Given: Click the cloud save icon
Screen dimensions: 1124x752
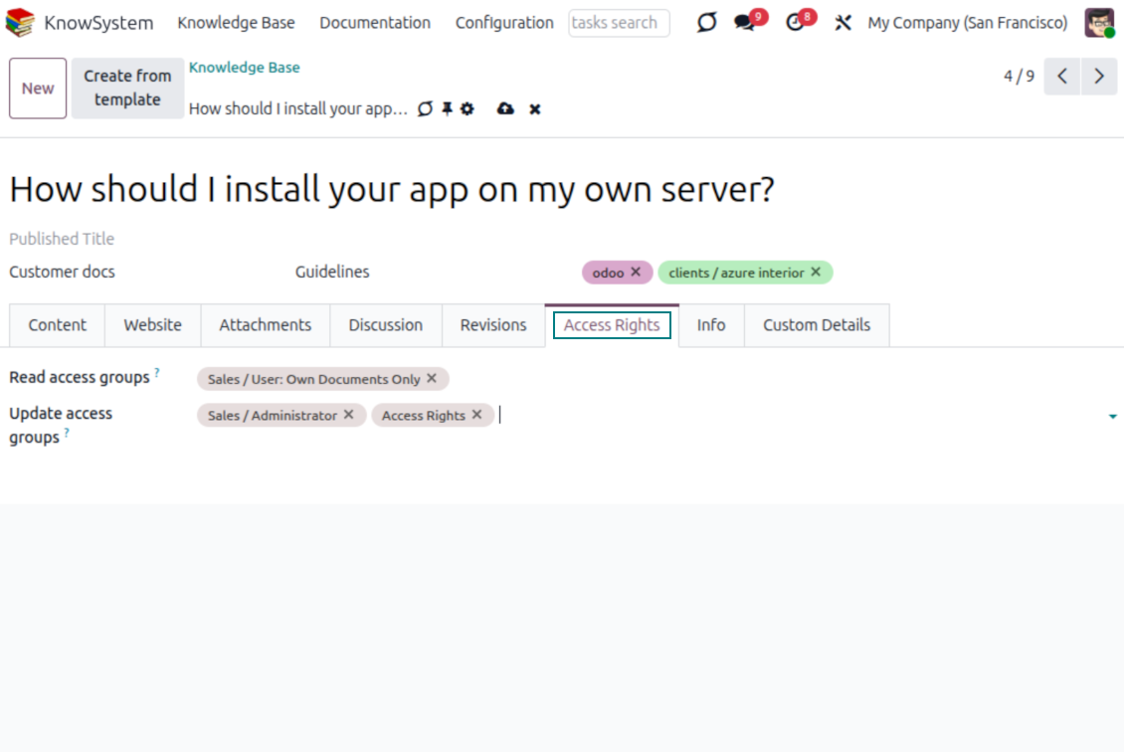Looking at the screenshot, I should pyautogui.click(x=505, y=108).
